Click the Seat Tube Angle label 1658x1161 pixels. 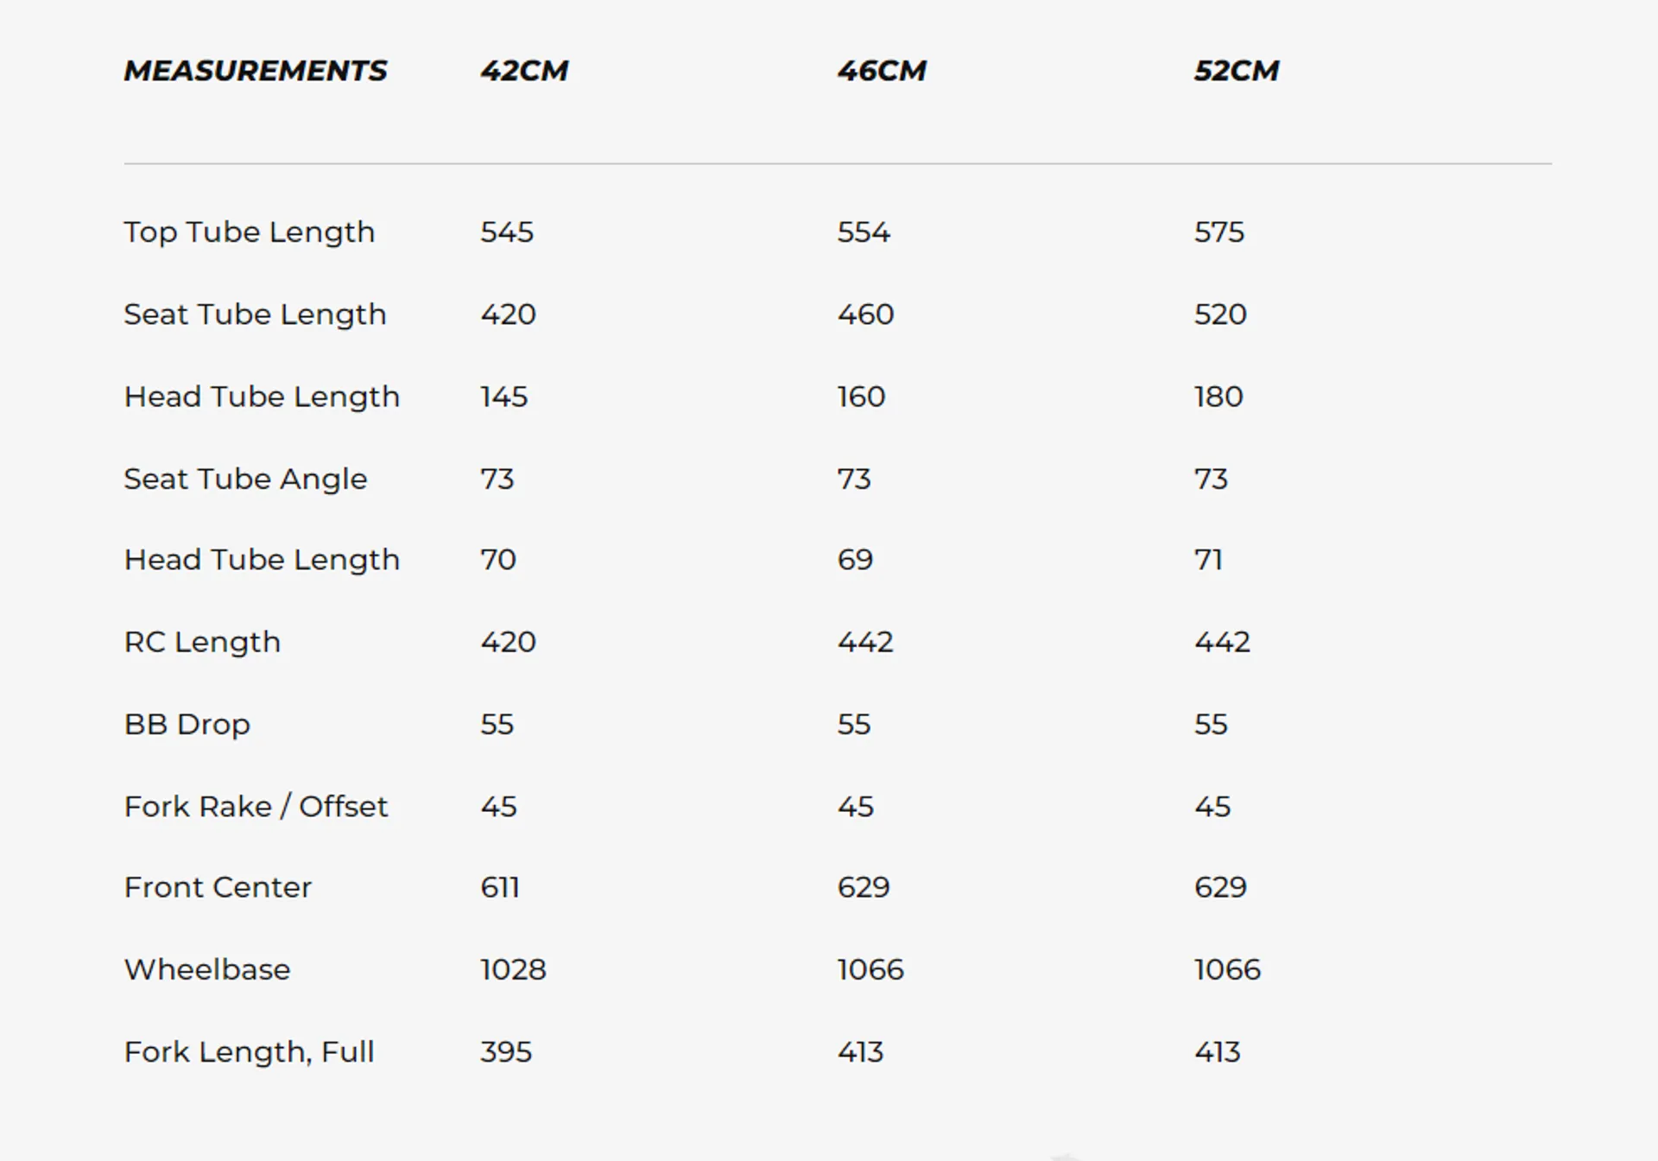[x=245, y=479]
